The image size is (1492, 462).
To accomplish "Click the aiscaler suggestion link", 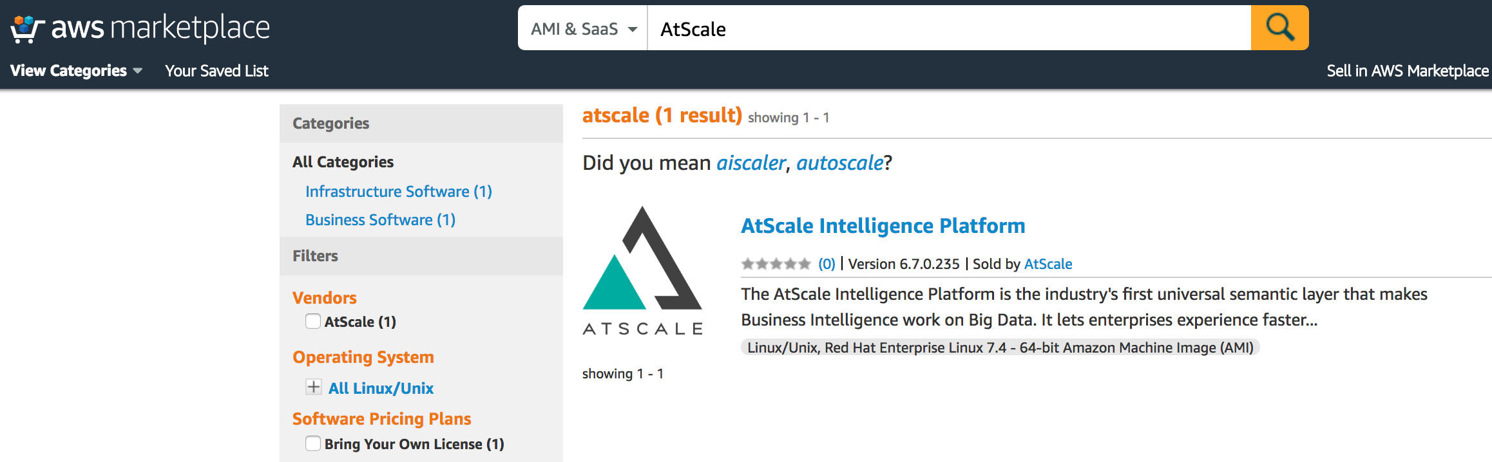I will coord(751,163).
